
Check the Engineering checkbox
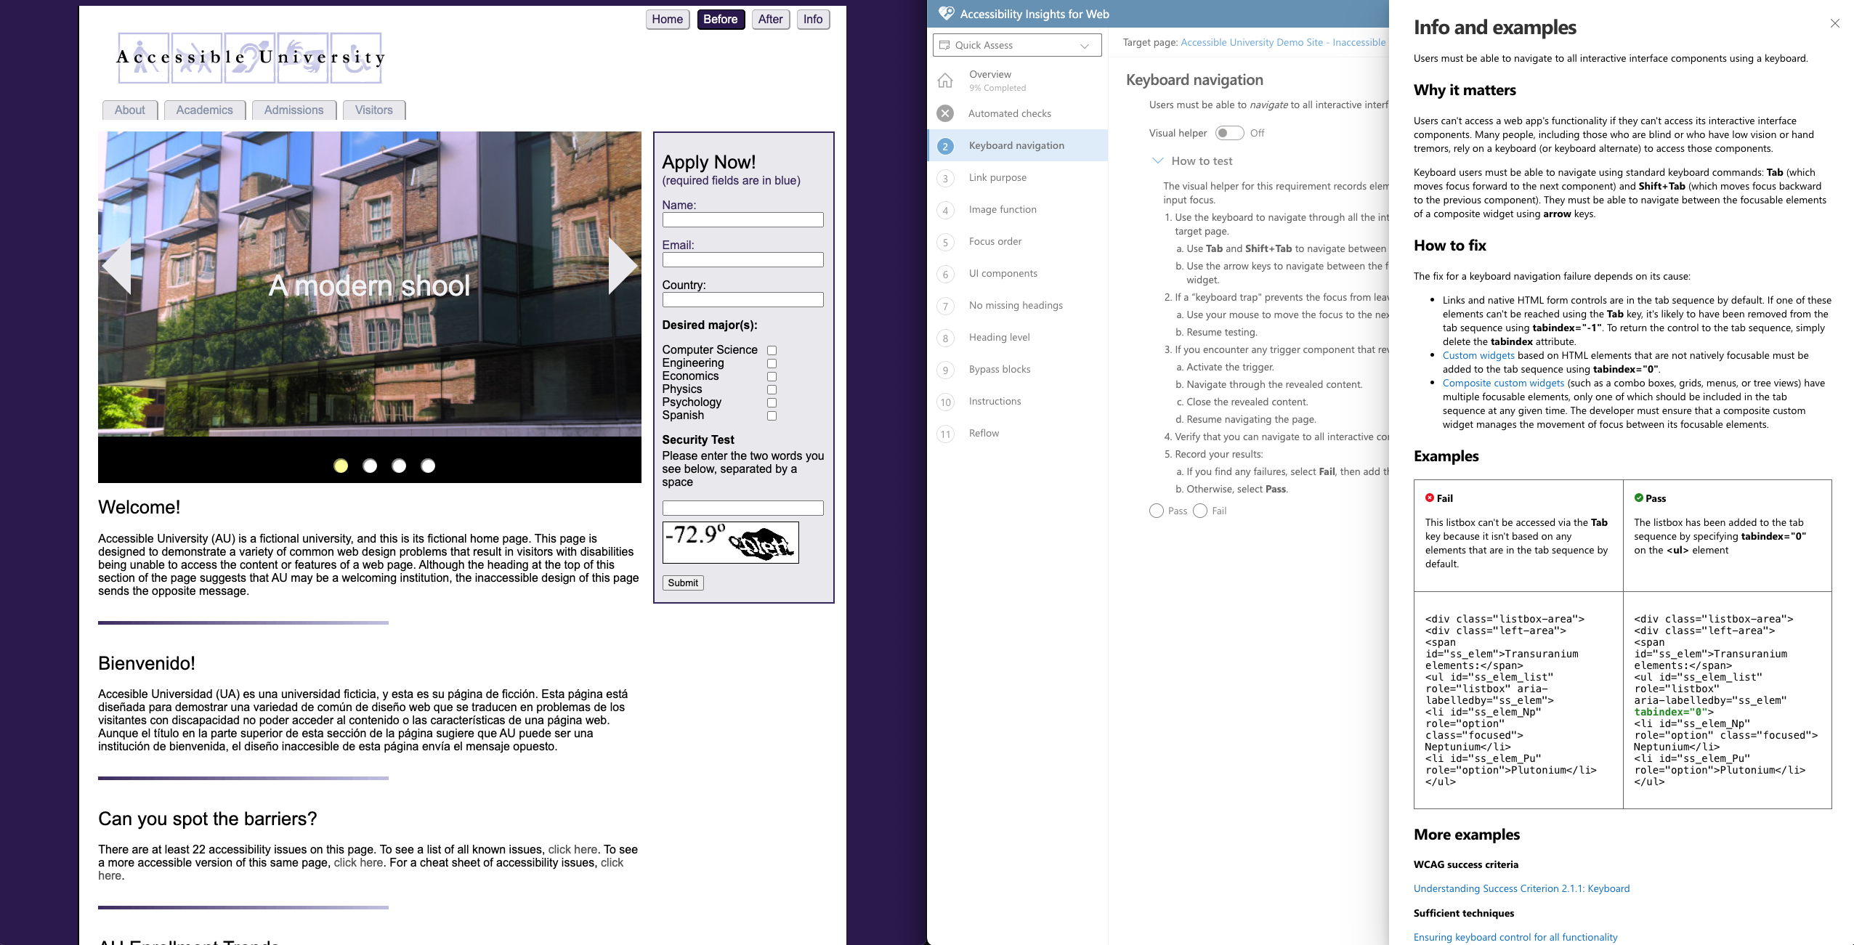(x=772, y=364)
